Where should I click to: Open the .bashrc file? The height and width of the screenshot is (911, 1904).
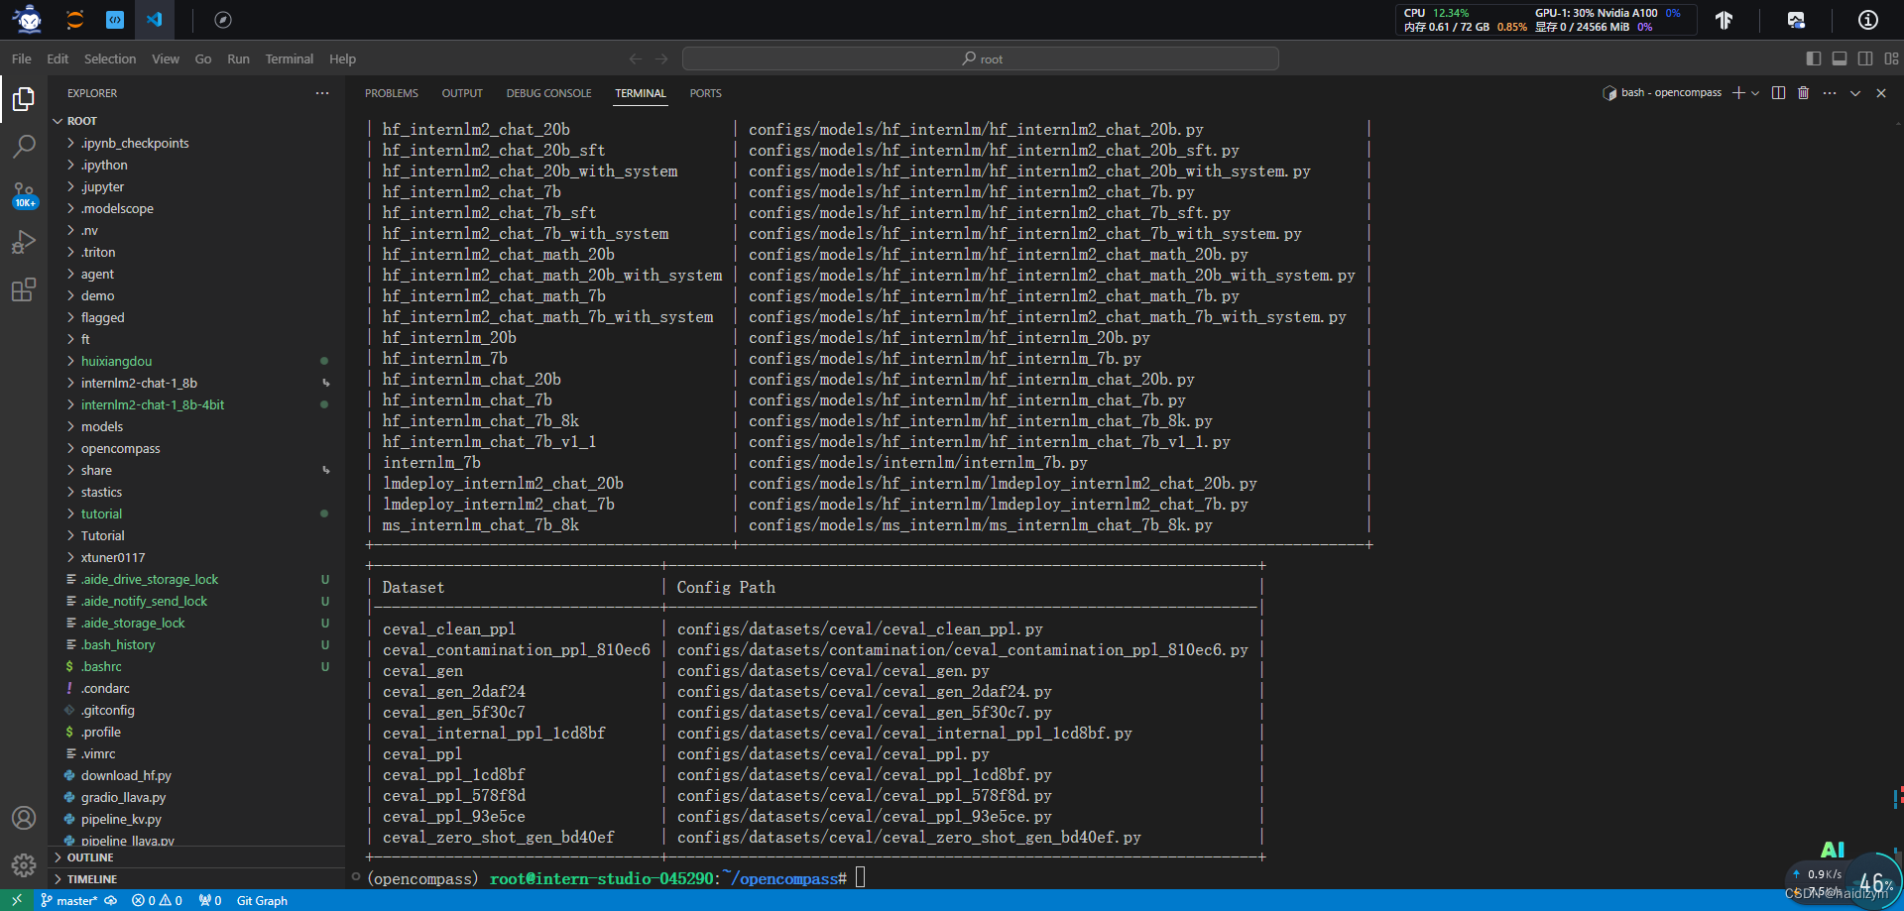pos(196,666)
